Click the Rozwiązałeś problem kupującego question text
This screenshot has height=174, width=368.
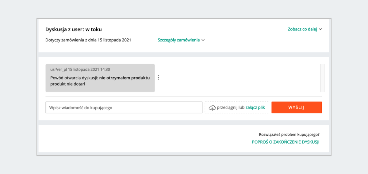tap(289, 134)
